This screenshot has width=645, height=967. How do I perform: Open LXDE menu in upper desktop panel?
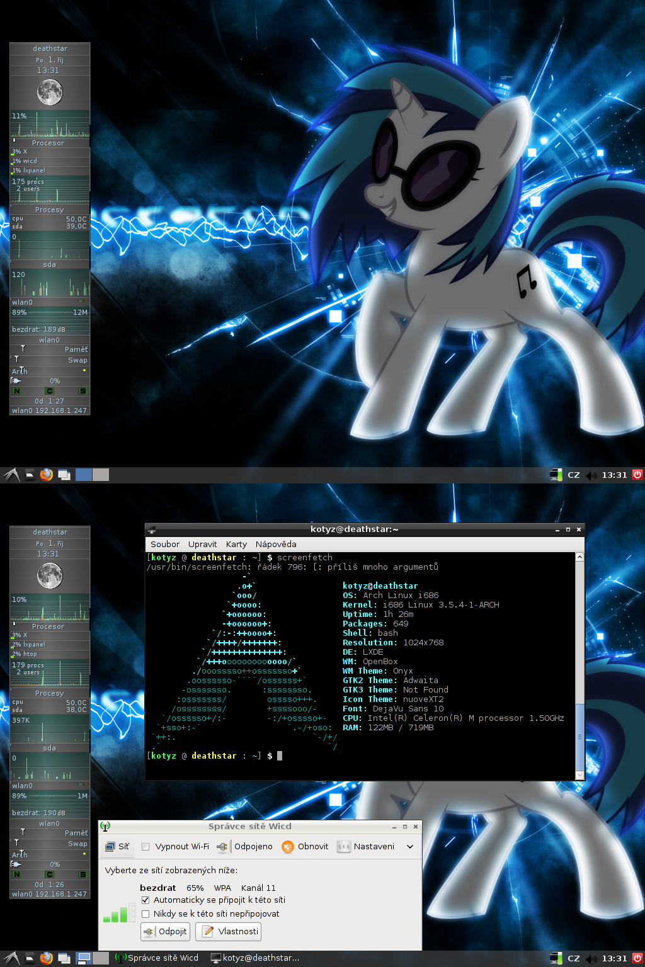(x=11, y=475)
